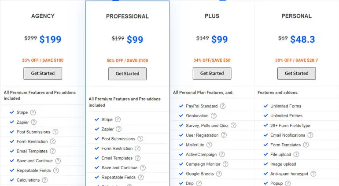Click Get Started under Agency plan
Screen dimensions: 339x186
coord(43,74)
